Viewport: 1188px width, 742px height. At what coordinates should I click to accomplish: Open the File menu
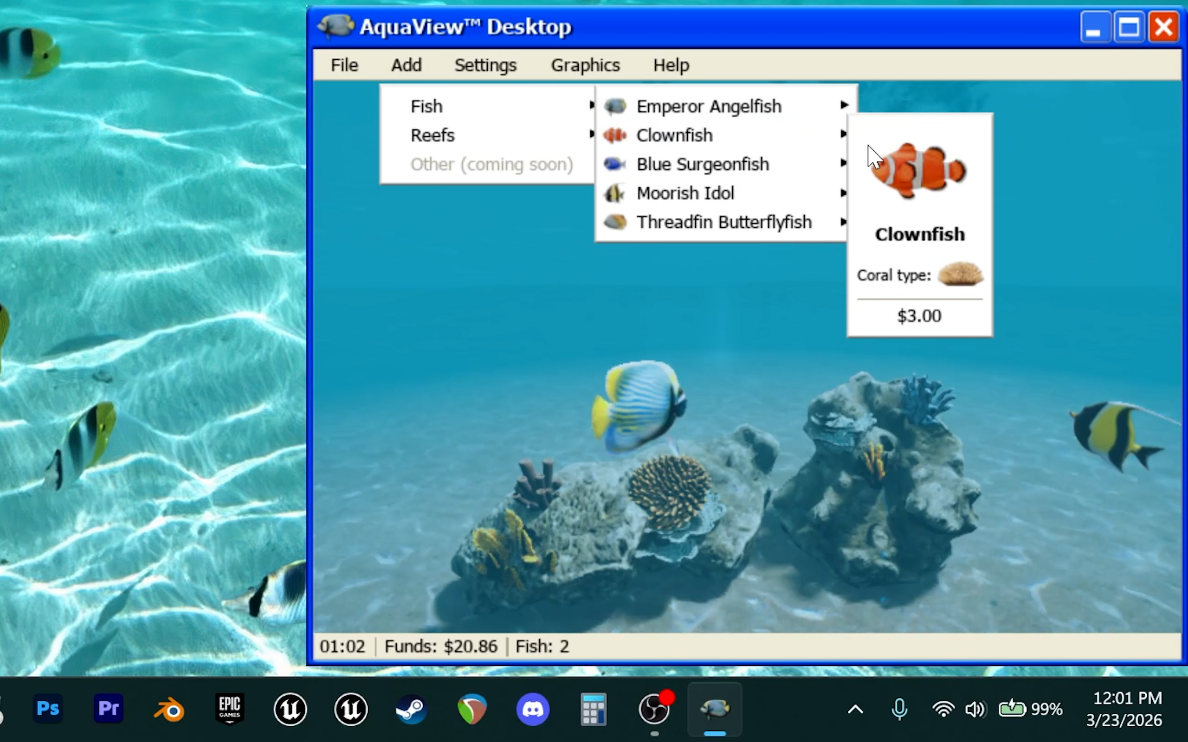click(344, 65)
